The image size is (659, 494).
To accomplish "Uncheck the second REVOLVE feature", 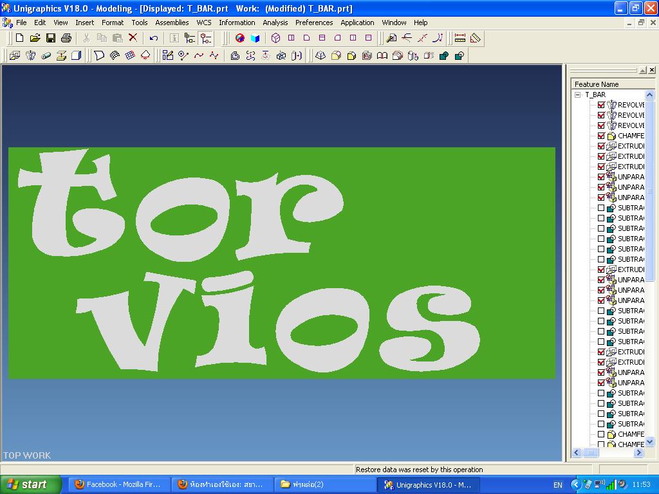I will [x=601, y=115].
